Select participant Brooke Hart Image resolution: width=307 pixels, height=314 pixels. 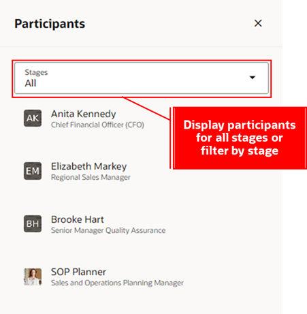click(77, 219)
